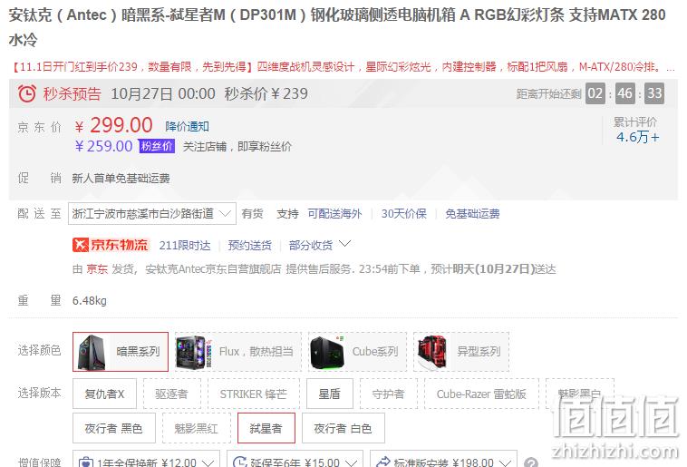687x467 pixels.
Task: Choose the 弑星者 version
Action: pyautogui.click(x=266, y=428)
